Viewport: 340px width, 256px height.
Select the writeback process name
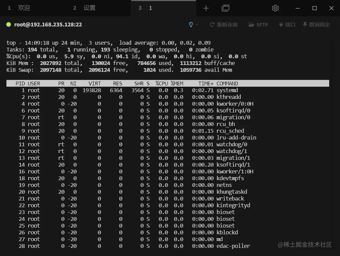[x=230, y=198]
